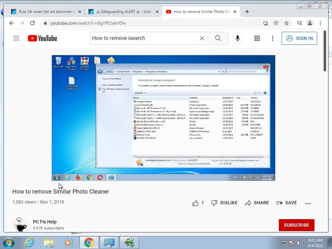Click the SUBSCRIBE button
This screenshot has height=249, width=332.
coord(296,225)
